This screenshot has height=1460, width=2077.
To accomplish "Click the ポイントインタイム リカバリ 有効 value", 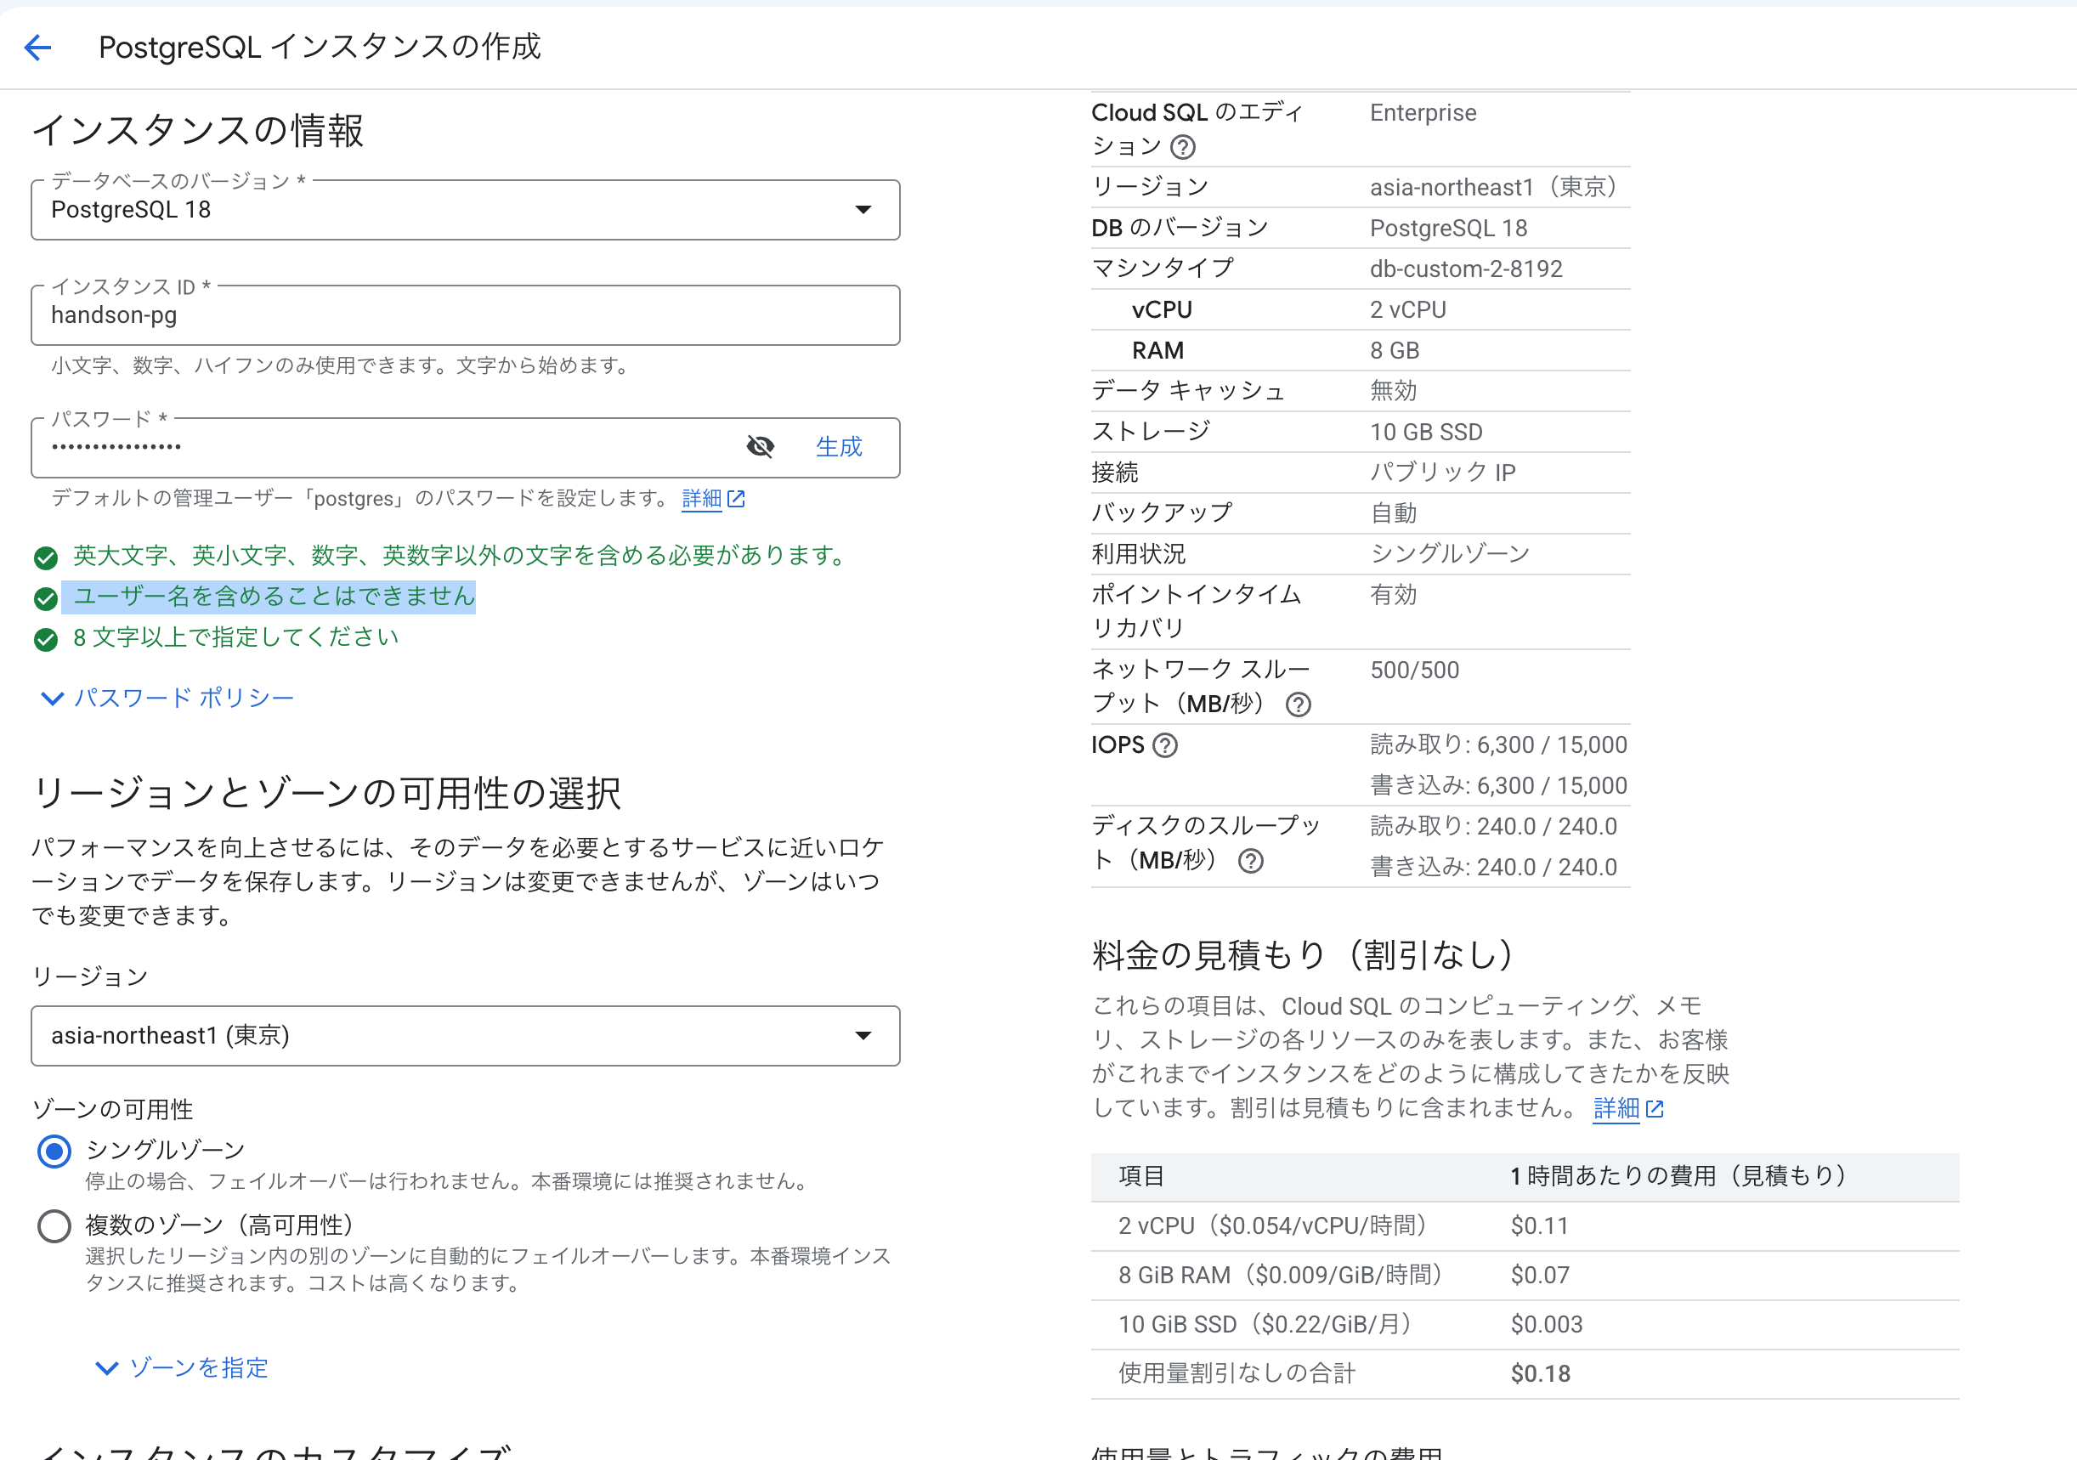I will [x=1393, y=594].
